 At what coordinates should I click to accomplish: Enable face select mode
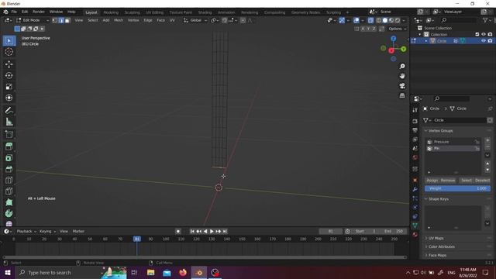pyautogui.click(x=67, y=20)
